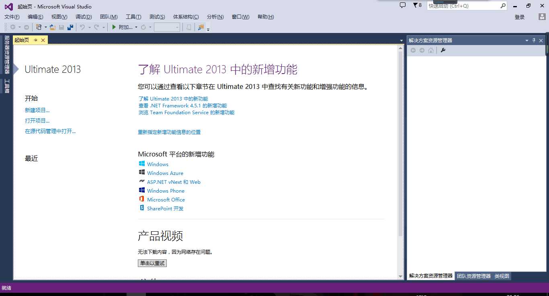Viewport: 549px width, 296px height.
Task: Click the disabled single Save toolbar icon
Action: 61,27
